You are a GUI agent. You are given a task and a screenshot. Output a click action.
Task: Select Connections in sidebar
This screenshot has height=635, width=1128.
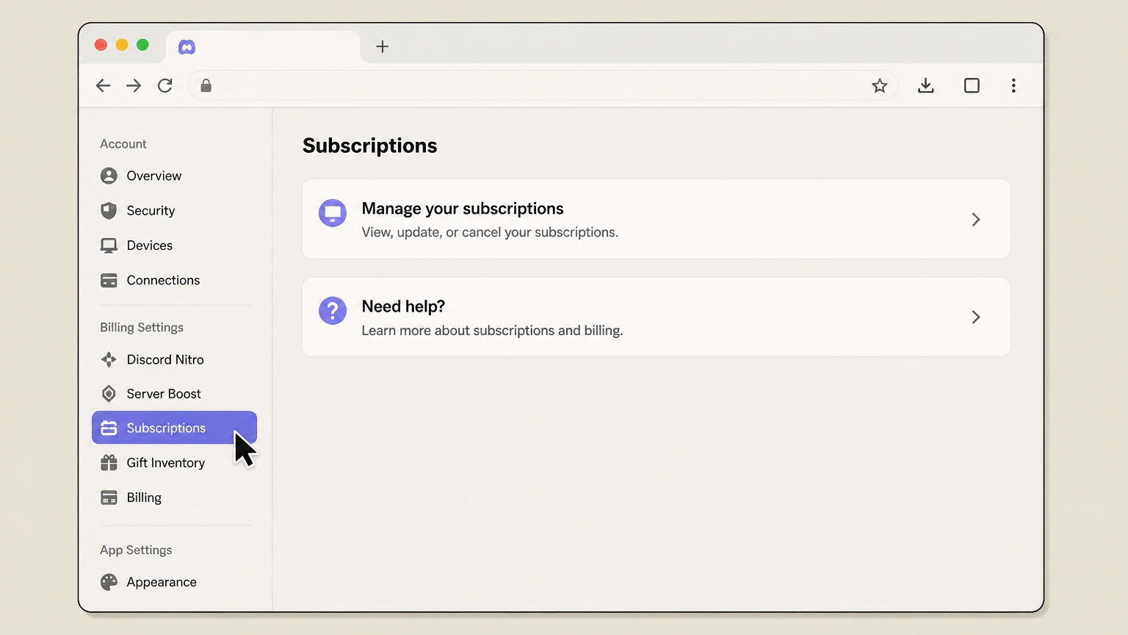(174, 280)
